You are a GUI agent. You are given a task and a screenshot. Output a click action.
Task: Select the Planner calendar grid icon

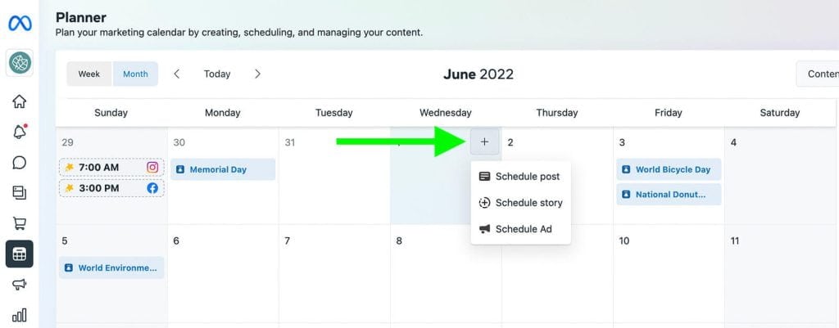point(19,254)
